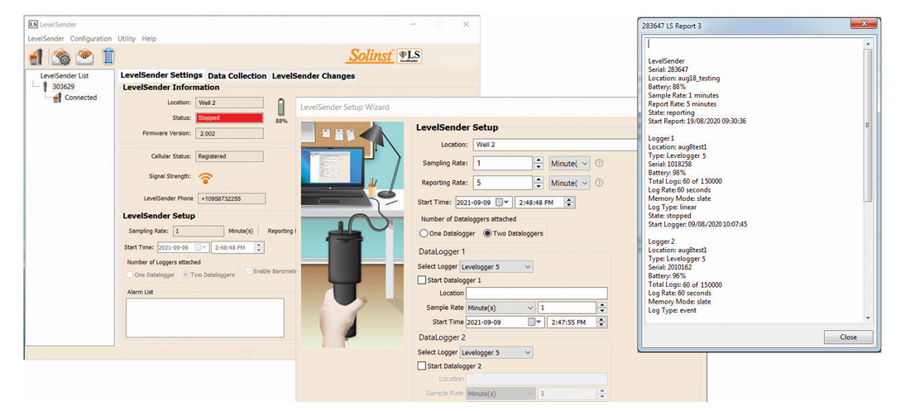The width and height of the screenshot is (910, 411).
Task: Click the Solinst logo
Action: (370, 55)
